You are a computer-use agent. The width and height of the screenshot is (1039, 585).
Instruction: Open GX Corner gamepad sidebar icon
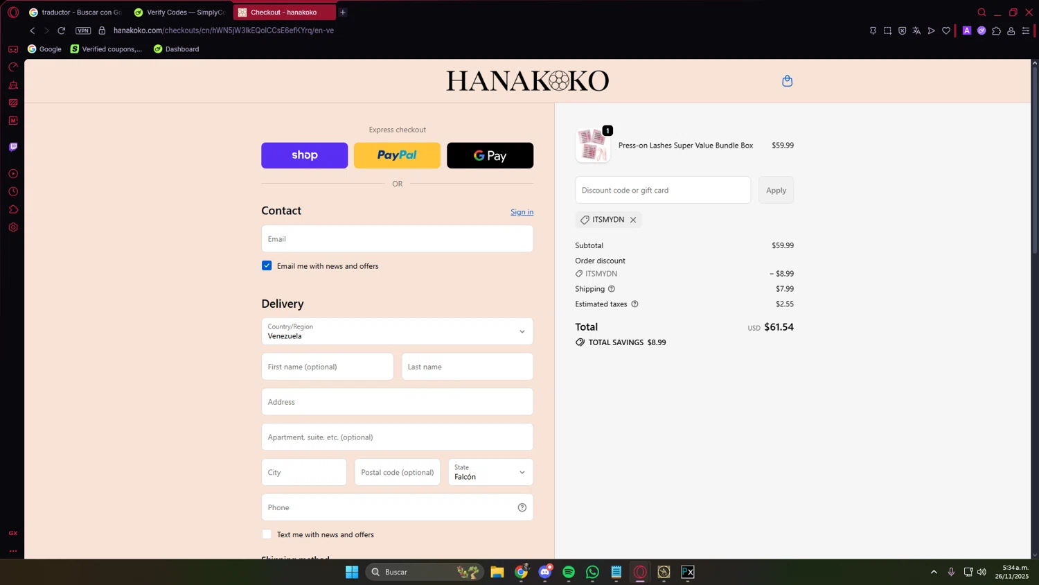point(13,49)
